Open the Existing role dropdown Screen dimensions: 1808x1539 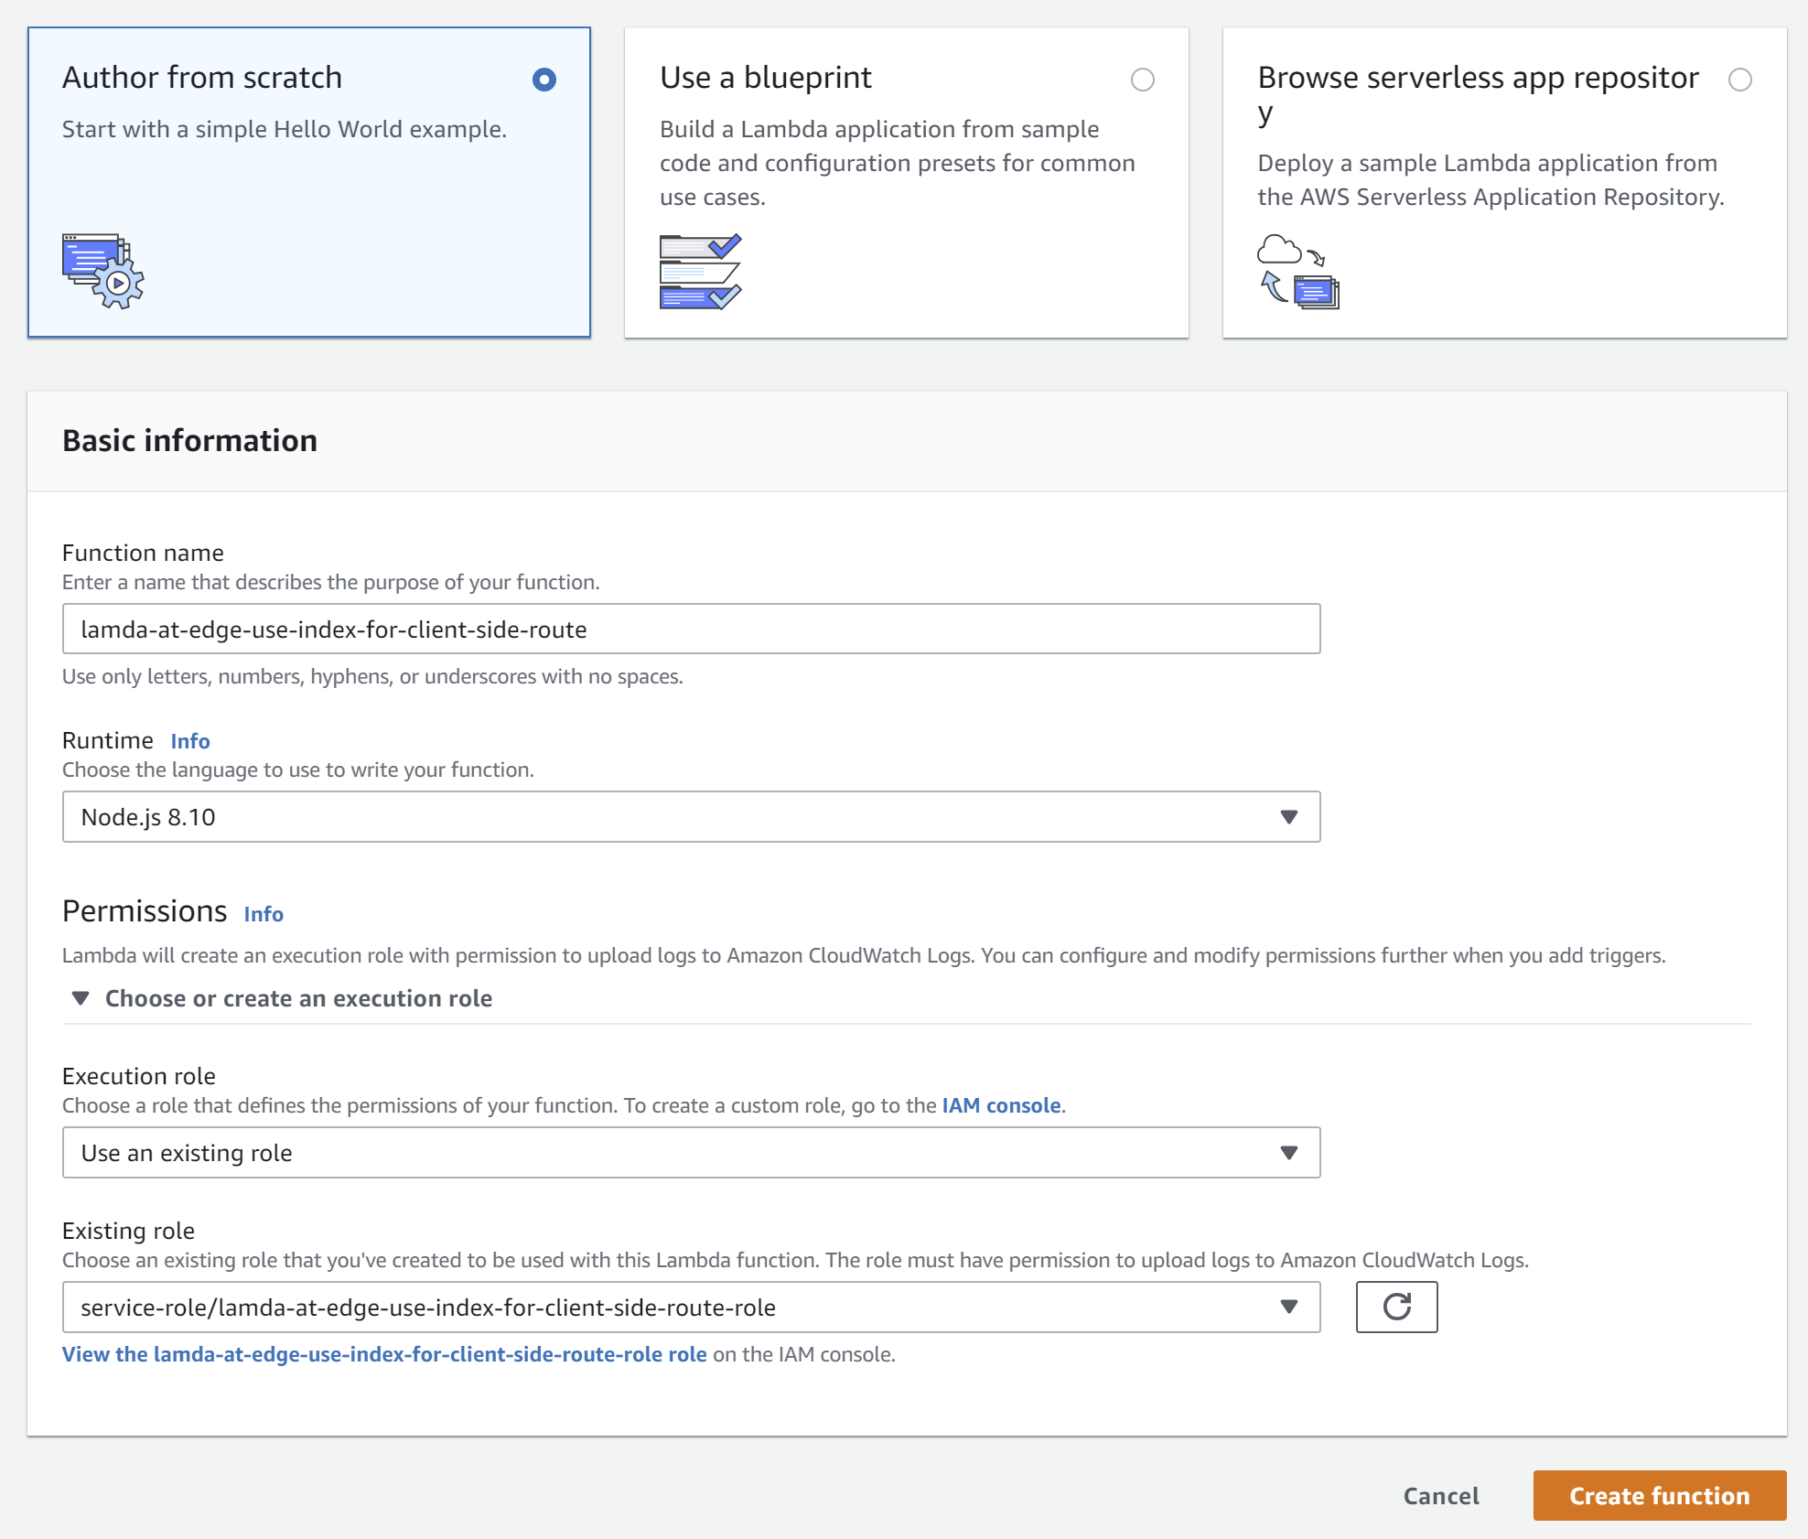pyautogui.click(x=691, y=1307)
